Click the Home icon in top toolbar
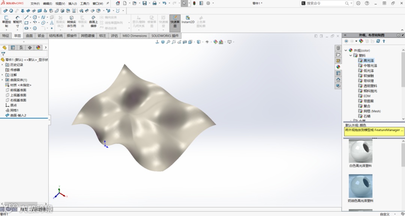The height and width of the screenshot is (216, 405). 118,3
